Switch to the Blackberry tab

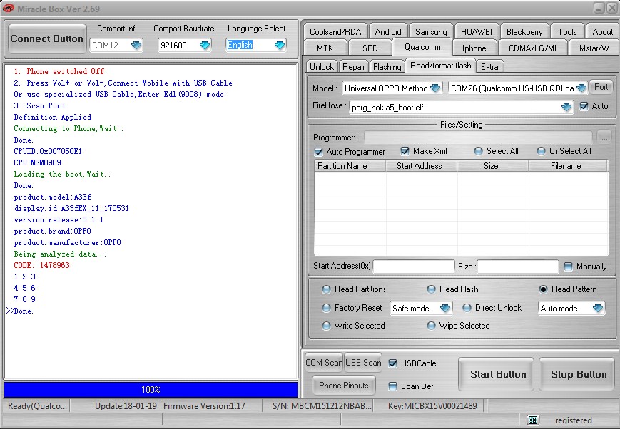(x=524, y=31)
